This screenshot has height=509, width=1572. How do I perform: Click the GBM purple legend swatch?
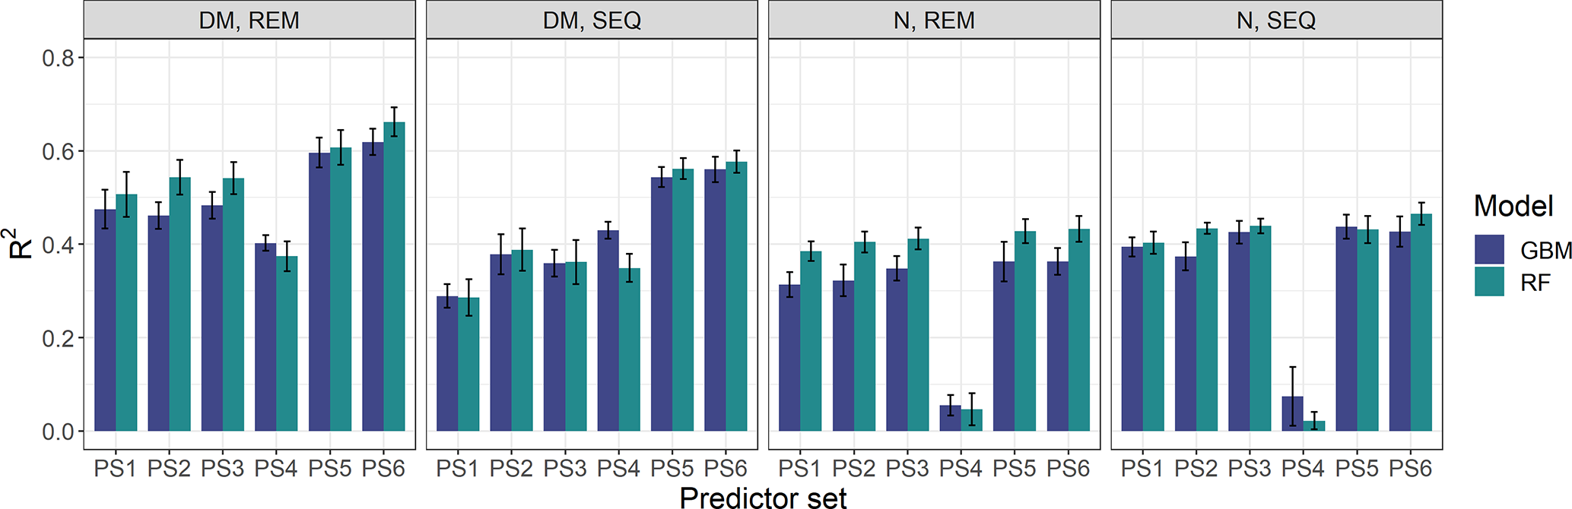1489,249
